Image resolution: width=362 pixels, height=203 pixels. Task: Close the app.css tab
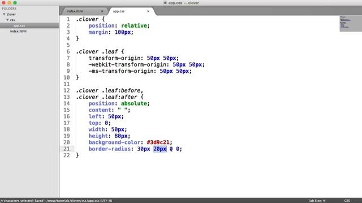pos(148,11)
